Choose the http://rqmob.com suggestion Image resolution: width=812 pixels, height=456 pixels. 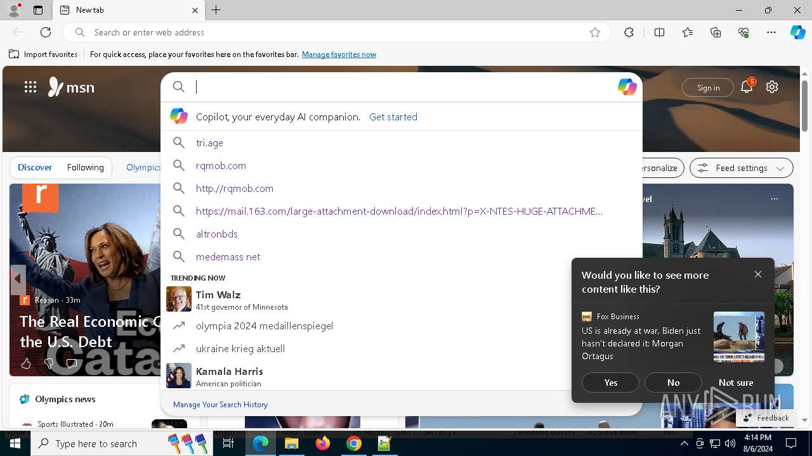(401, 188)
